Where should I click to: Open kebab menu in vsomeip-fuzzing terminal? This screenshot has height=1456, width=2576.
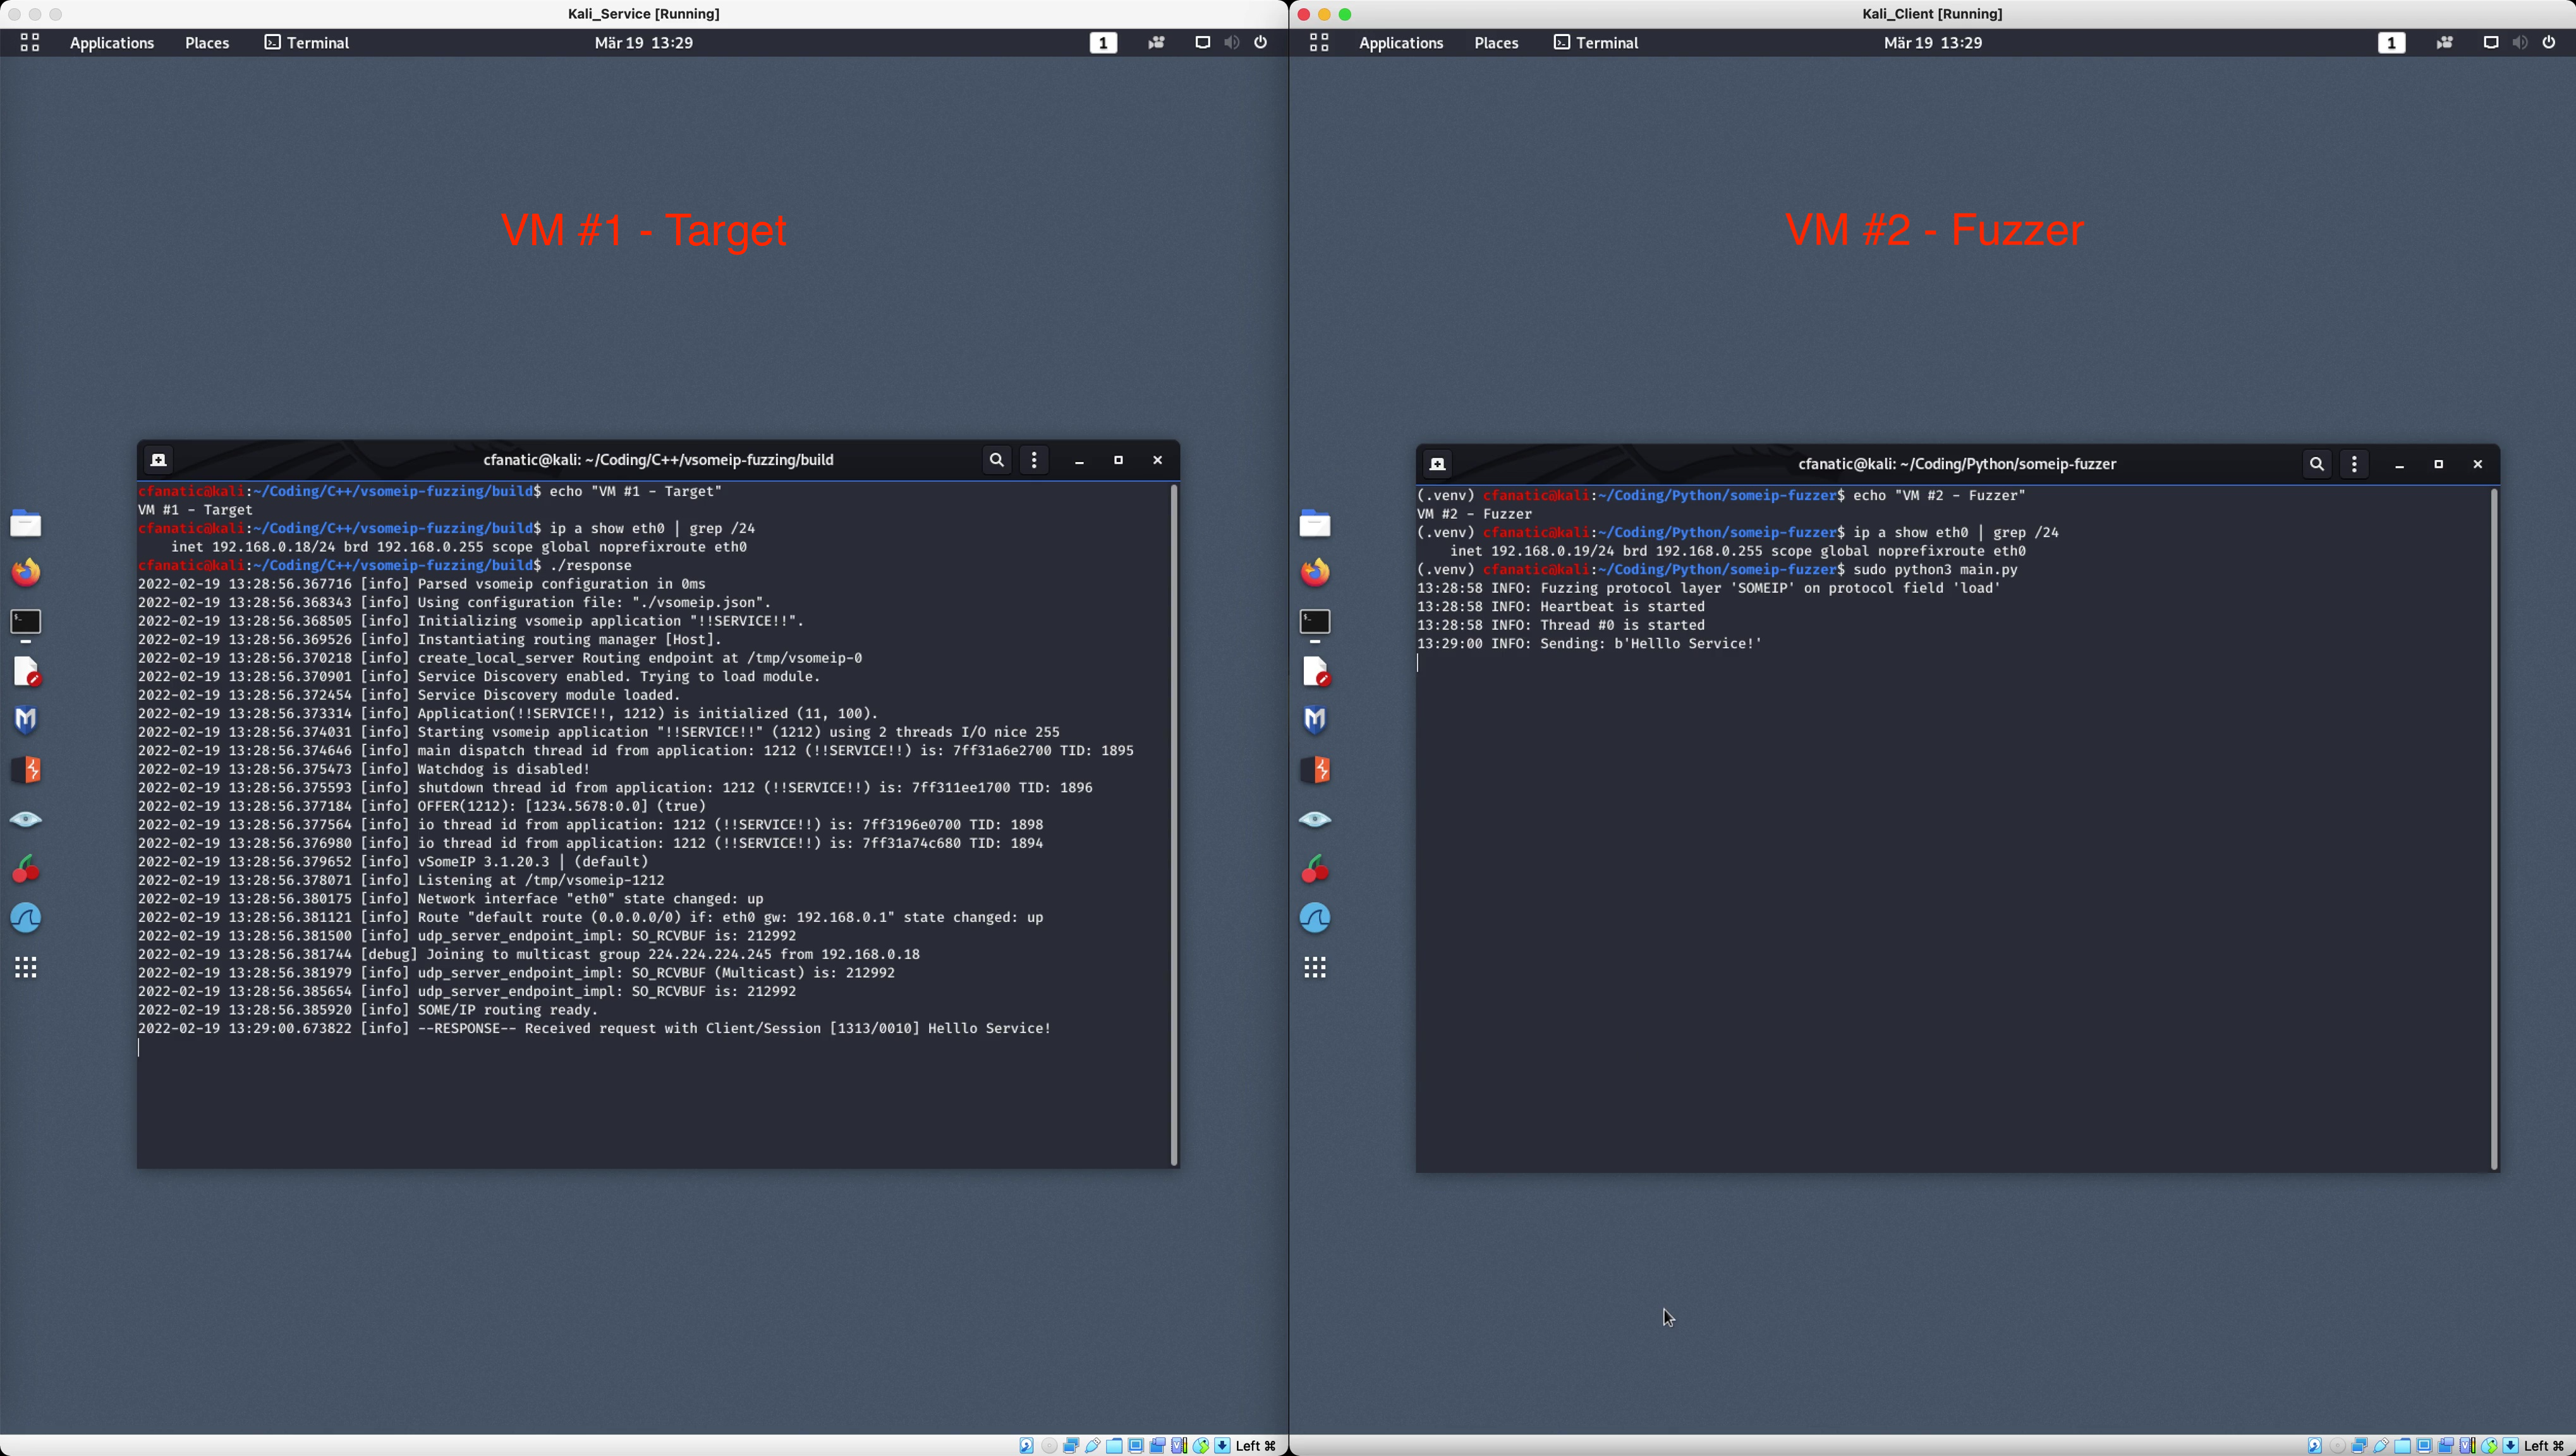click(1034, 460)
